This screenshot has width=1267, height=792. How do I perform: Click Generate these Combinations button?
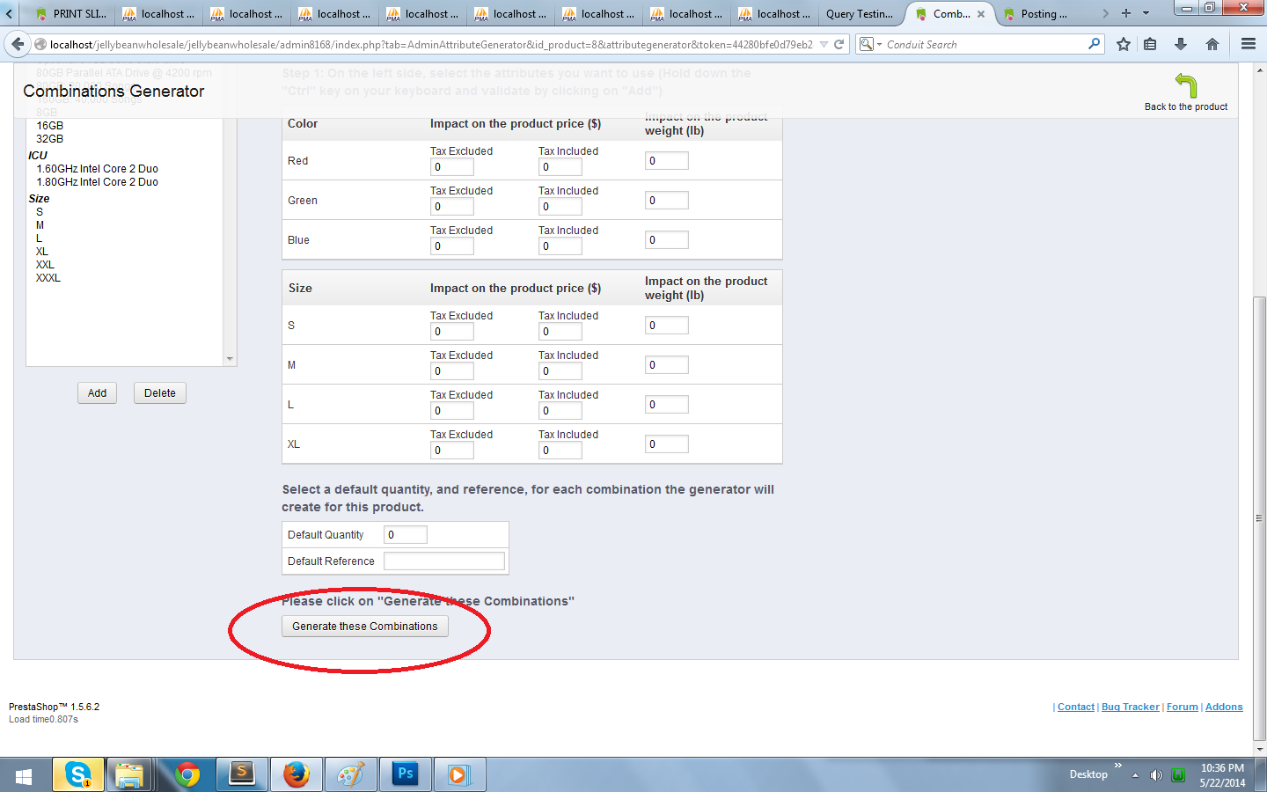coord(365,627)
